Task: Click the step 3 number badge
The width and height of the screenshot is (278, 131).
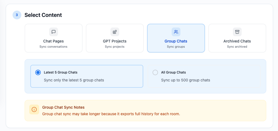Action: pos(17,15)
